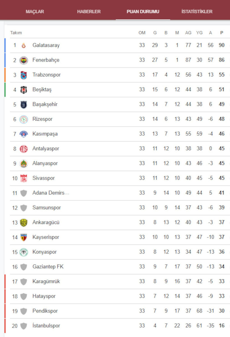
Task: Switch to the MAÇLAR tab
Action: click(x=35, y=11)
